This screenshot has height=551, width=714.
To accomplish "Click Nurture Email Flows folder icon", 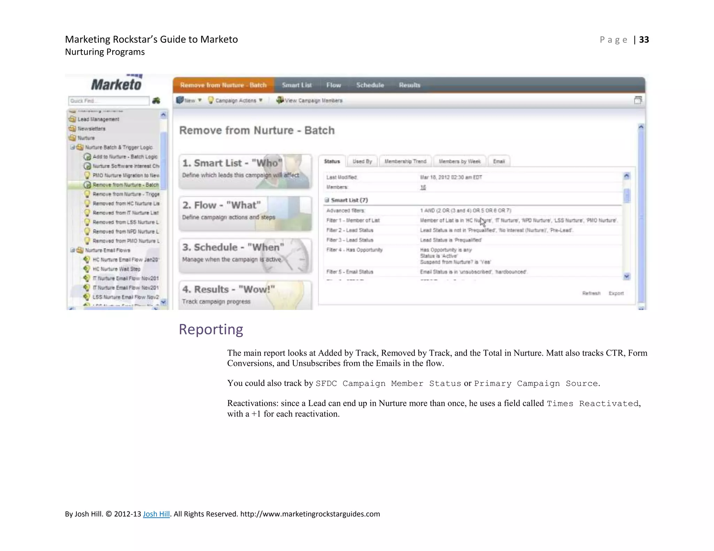I will [80, 250].
